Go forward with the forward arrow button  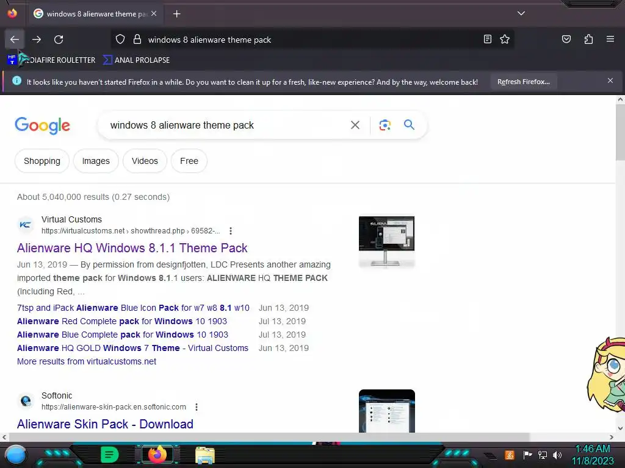[37, 40]
